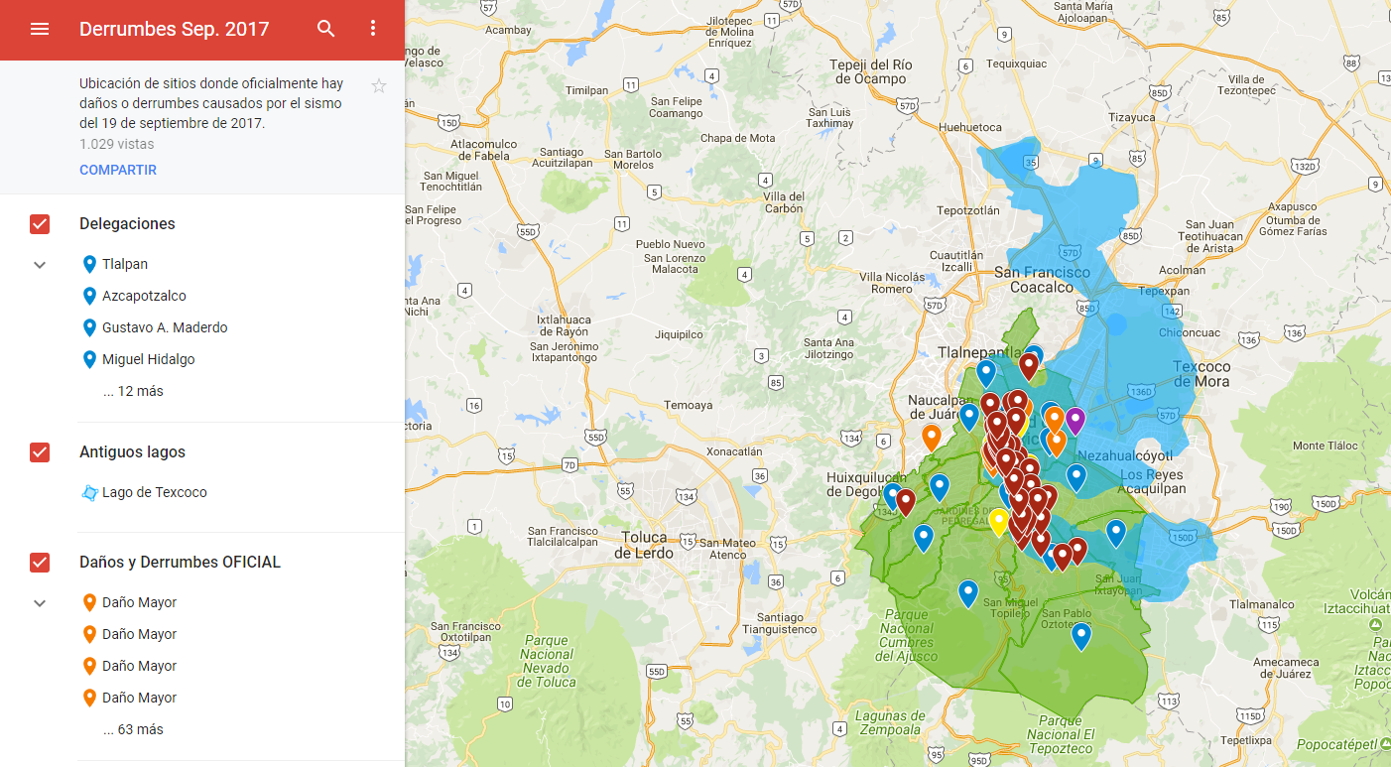Click the search icon in the title bar
Viewport: 1391px width, 767px height.
[x=326, y=29]
